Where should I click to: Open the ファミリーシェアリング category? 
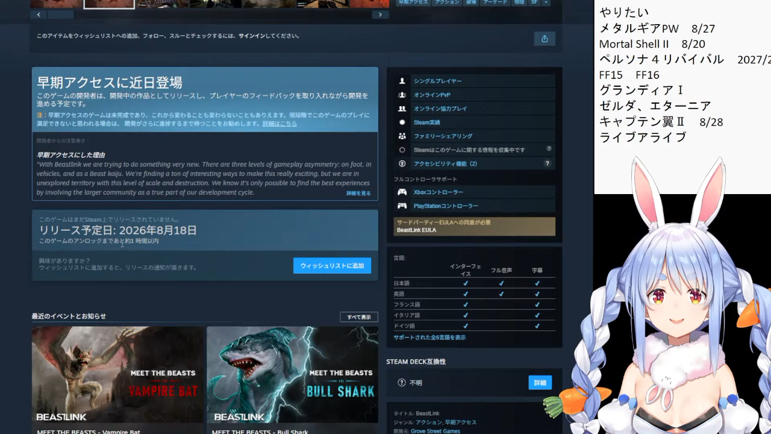click(443, 136)
